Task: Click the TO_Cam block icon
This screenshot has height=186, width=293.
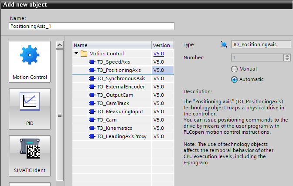Action: [x=92, y=120]
